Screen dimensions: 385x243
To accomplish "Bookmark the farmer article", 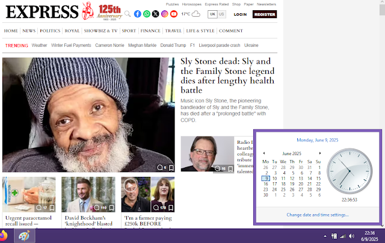I will pos(171,208).
